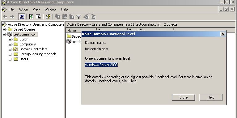
Task: Go forward with the Forward arrow
Action: [x=12, y=17]
